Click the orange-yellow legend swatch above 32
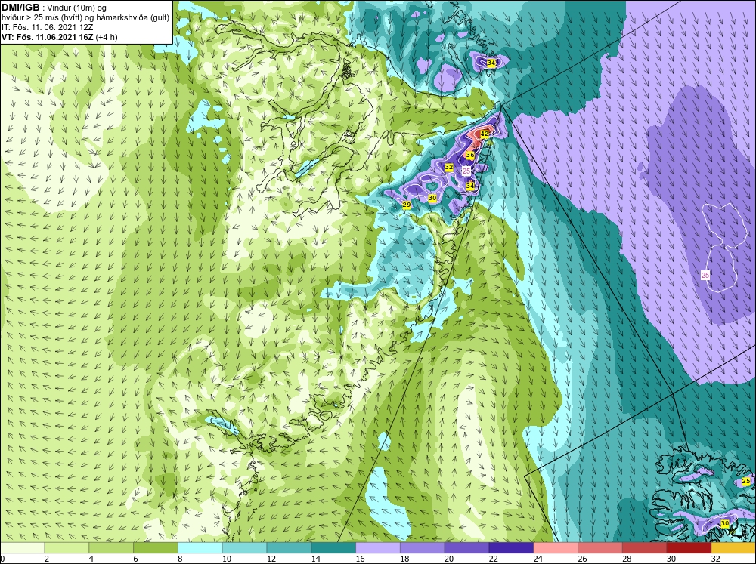This screenshot has height=564, width=756. pos(734,547)
